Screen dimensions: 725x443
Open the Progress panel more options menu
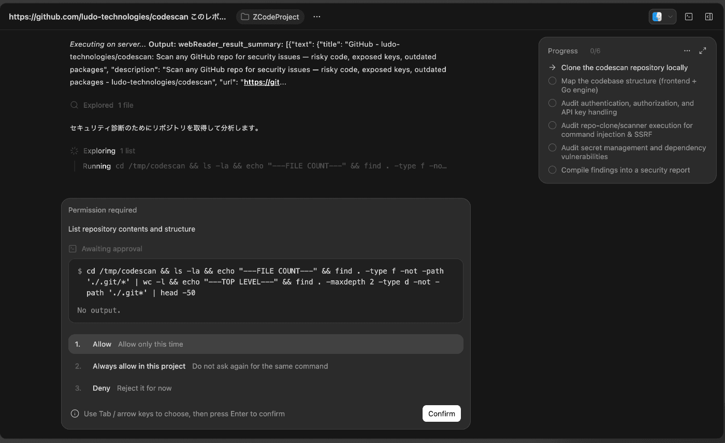coord(687,51)
